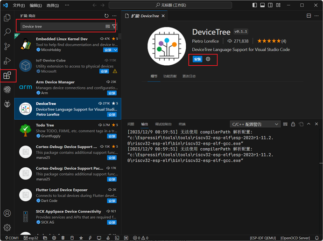Split the editor with the layout icon
The width and height of the screenshot is (323, 241).
[x=309, y=16]
